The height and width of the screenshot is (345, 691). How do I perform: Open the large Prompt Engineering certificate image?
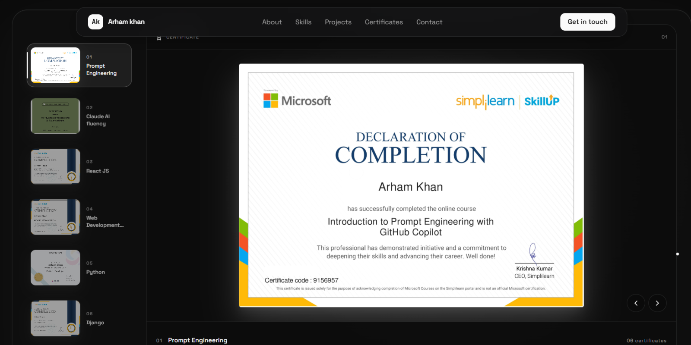pyautogui.click(x=411, y=185)
